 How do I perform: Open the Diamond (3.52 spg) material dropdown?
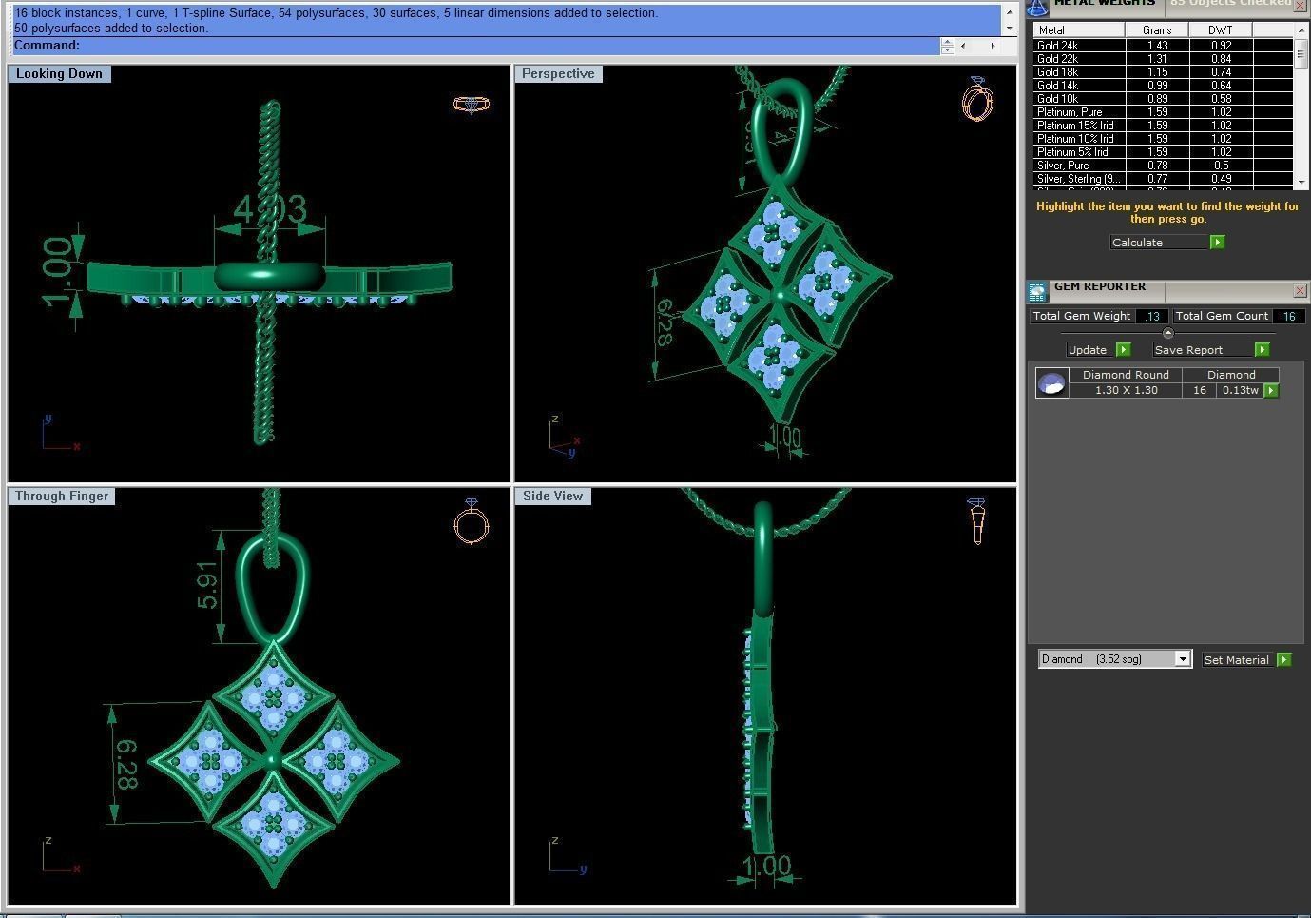[x=1183, y=659]
